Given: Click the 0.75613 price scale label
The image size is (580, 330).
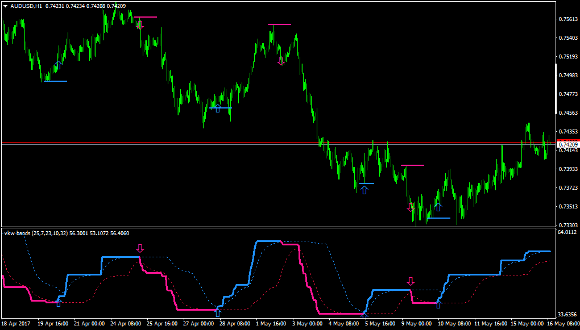Looking at the screenshot, I should 569,19.
